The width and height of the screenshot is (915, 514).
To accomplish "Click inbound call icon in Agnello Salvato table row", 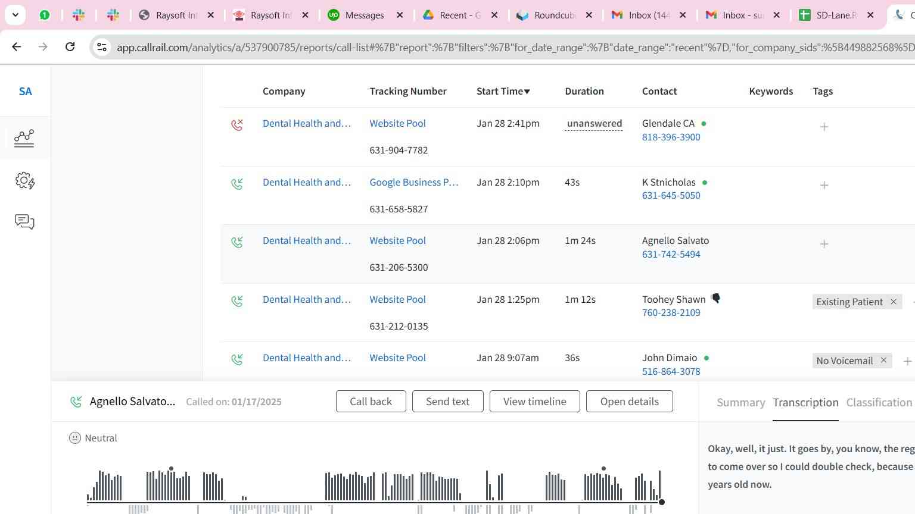I will coord(237,242).
